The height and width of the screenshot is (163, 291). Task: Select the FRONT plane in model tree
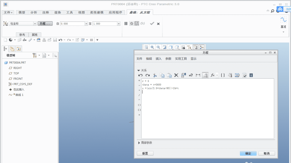(x=18, y=79)
